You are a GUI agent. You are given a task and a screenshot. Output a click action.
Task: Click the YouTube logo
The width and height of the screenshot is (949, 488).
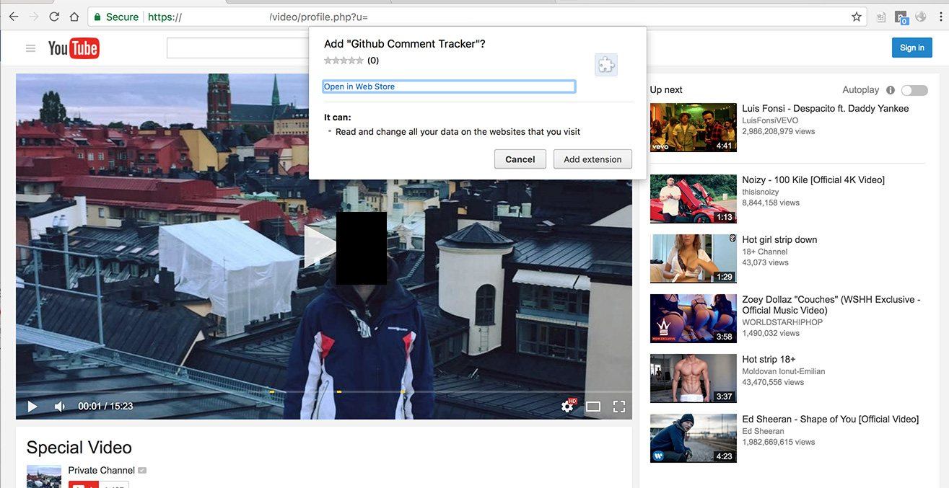pyautogui.click(x=74, y=48)
